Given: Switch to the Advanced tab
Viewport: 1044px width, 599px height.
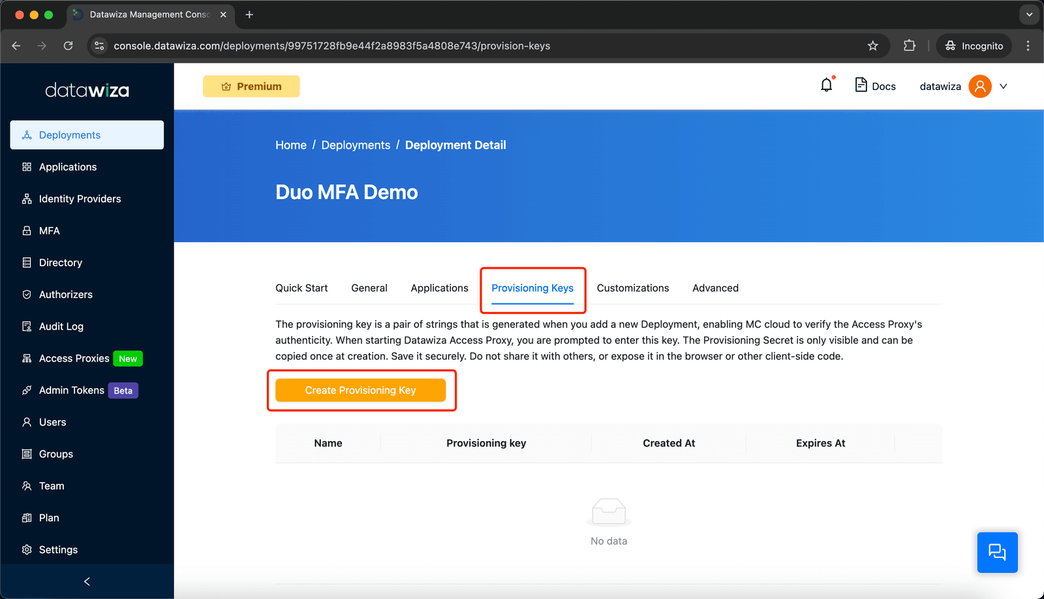Looking at the screenshot, I should [716, 288].
